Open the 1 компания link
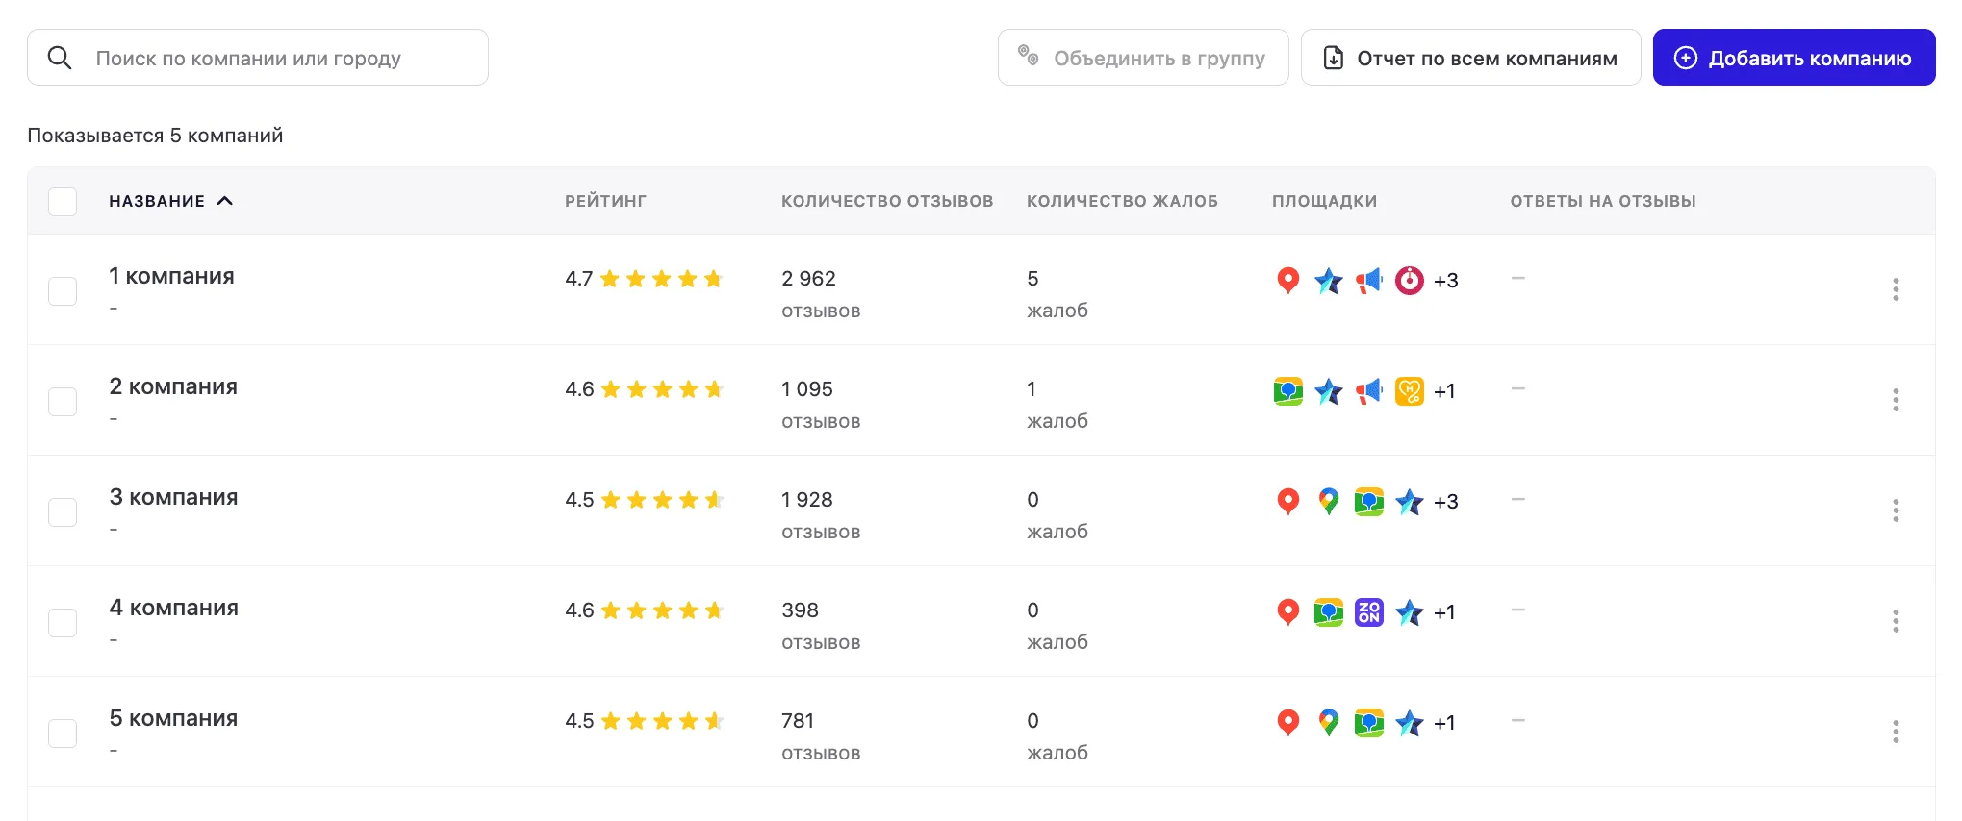This screenshot has width=1962, height=821. tap(171, 276)
